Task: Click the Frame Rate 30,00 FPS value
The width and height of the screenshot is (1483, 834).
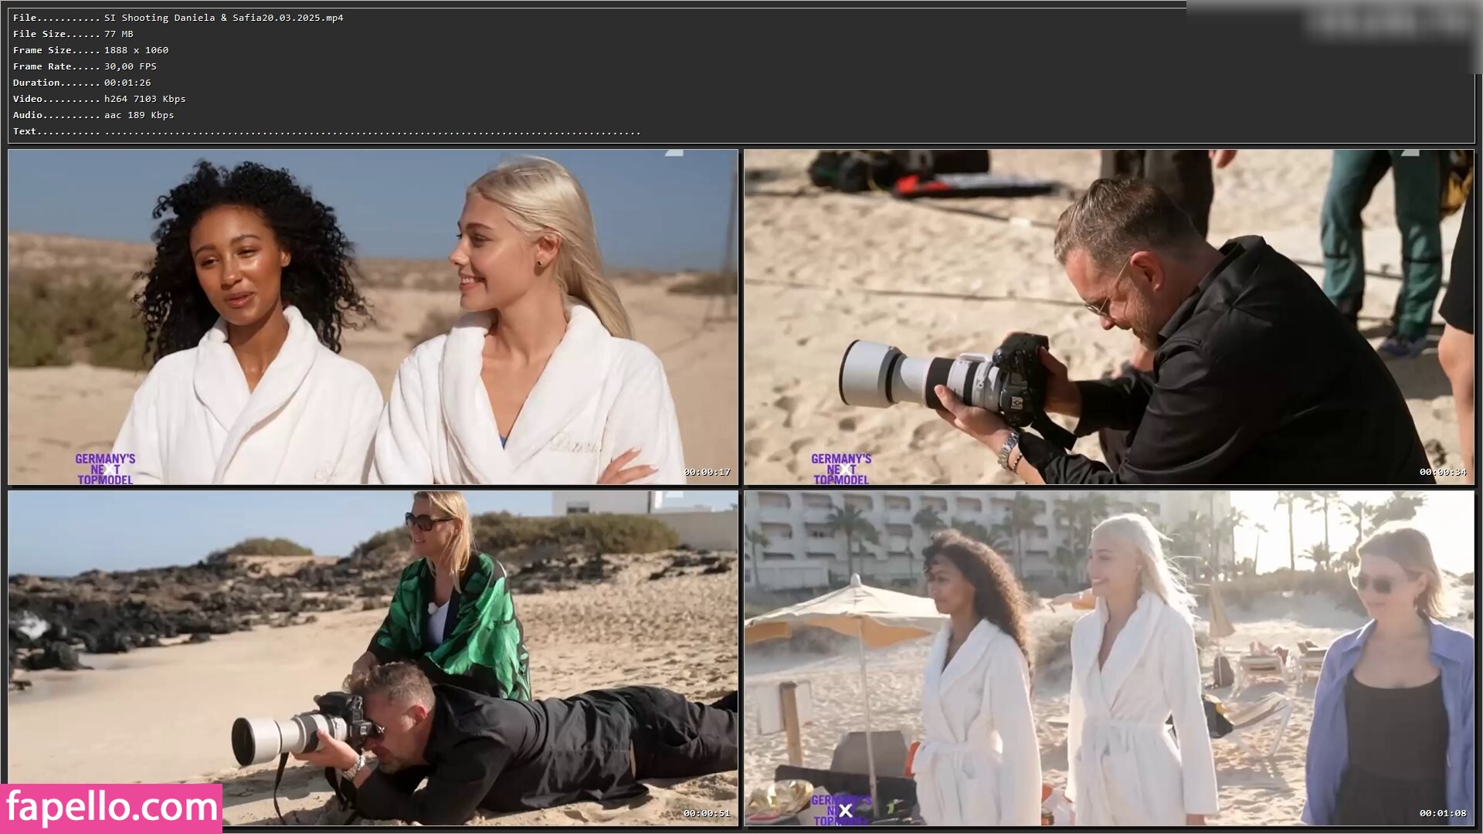Action: point(130,66)
